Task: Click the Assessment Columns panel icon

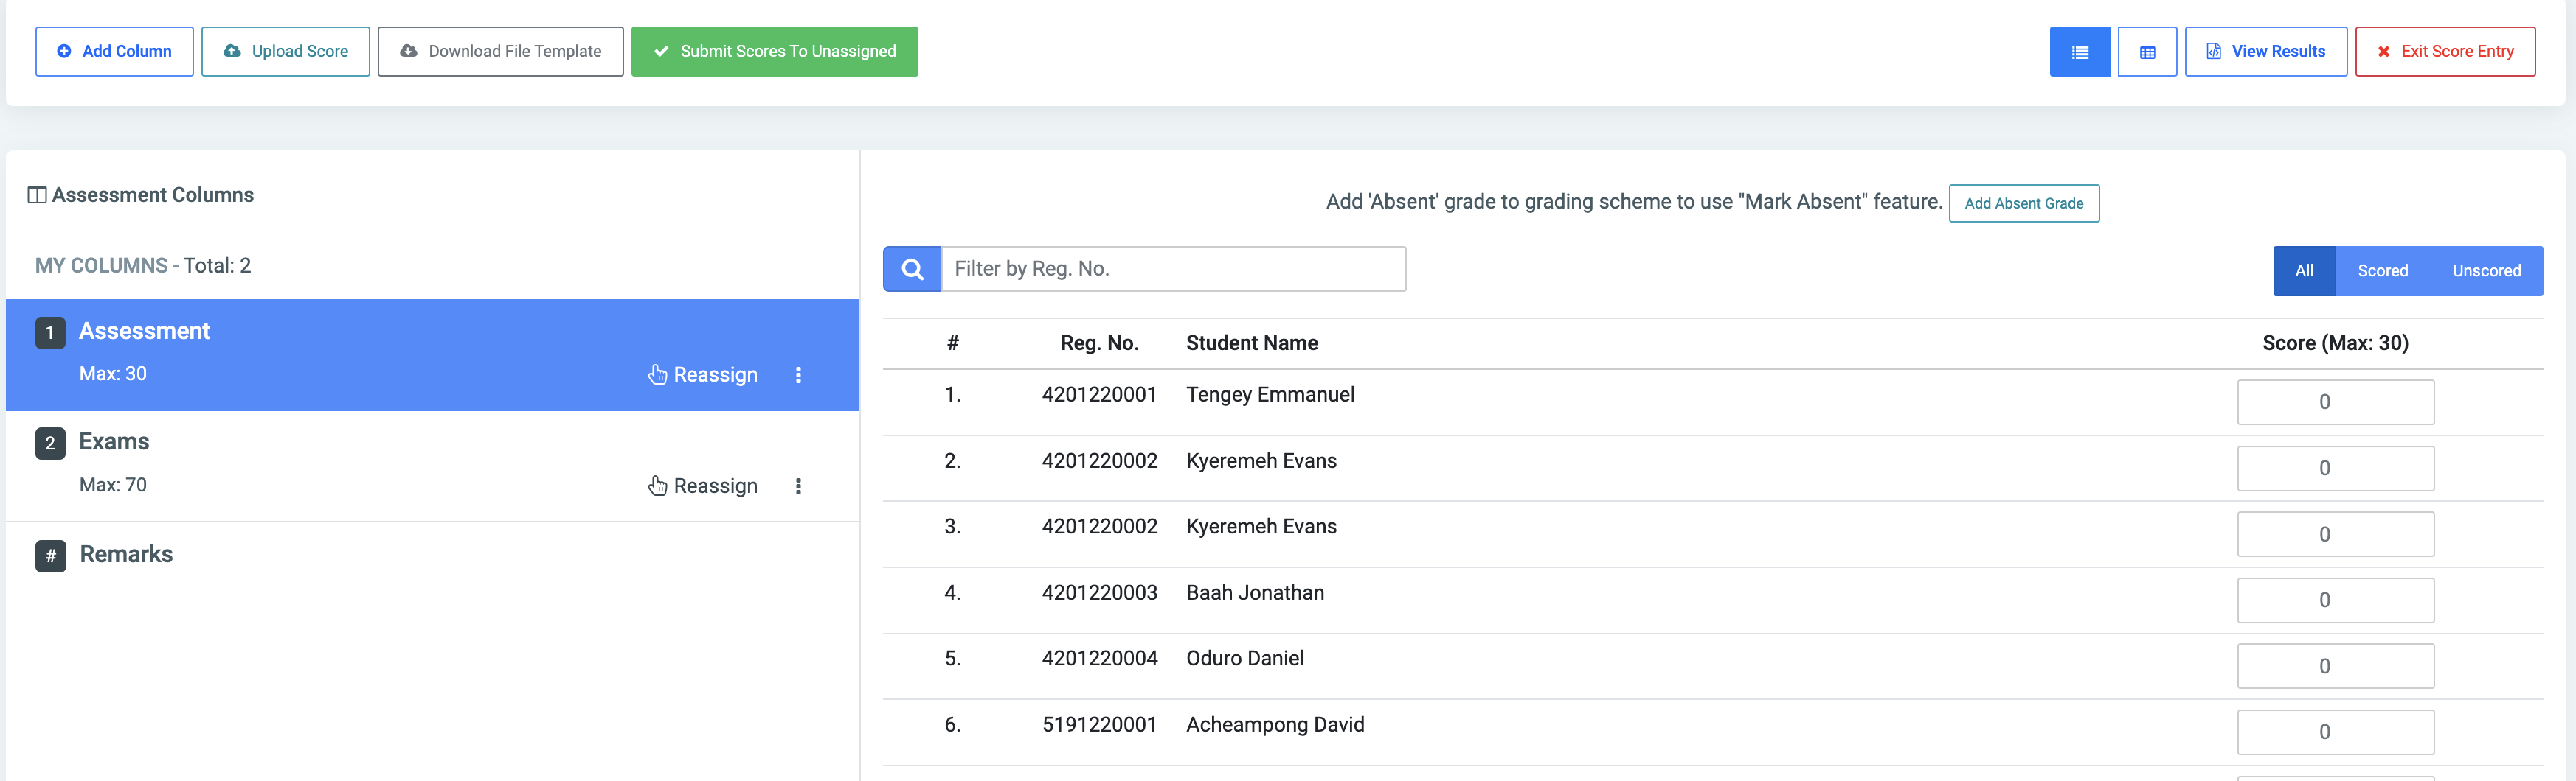Action: click(38, 194)
